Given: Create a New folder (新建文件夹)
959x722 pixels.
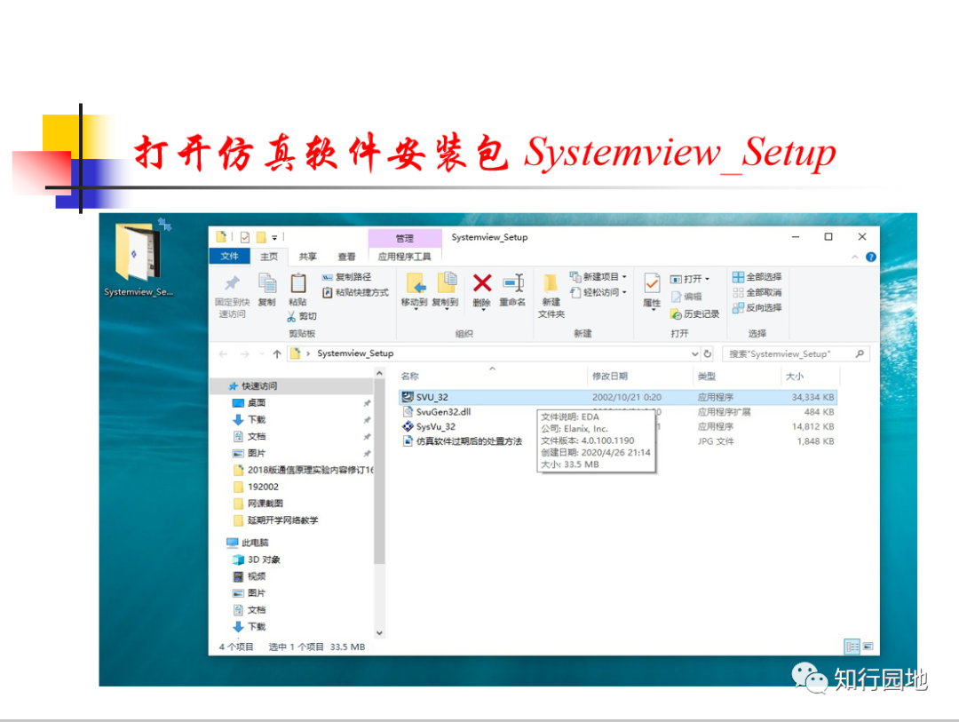Looking at the screenshot, I should click(551, 296).
